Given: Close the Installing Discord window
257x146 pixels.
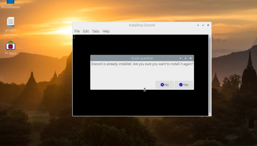Looking at the screenshot, I should [208, 25].
